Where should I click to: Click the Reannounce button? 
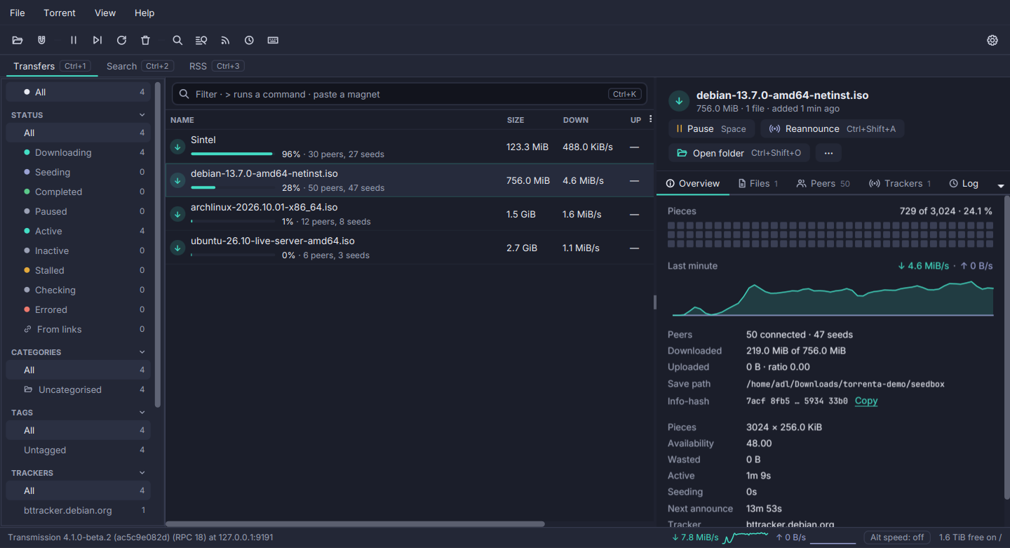click(833, 129)
